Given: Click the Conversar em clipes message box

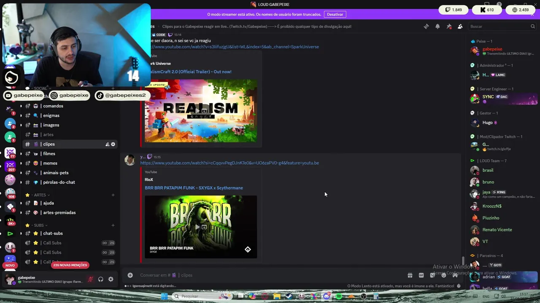Looking at the screenshot, I should (x=270, y=275).
